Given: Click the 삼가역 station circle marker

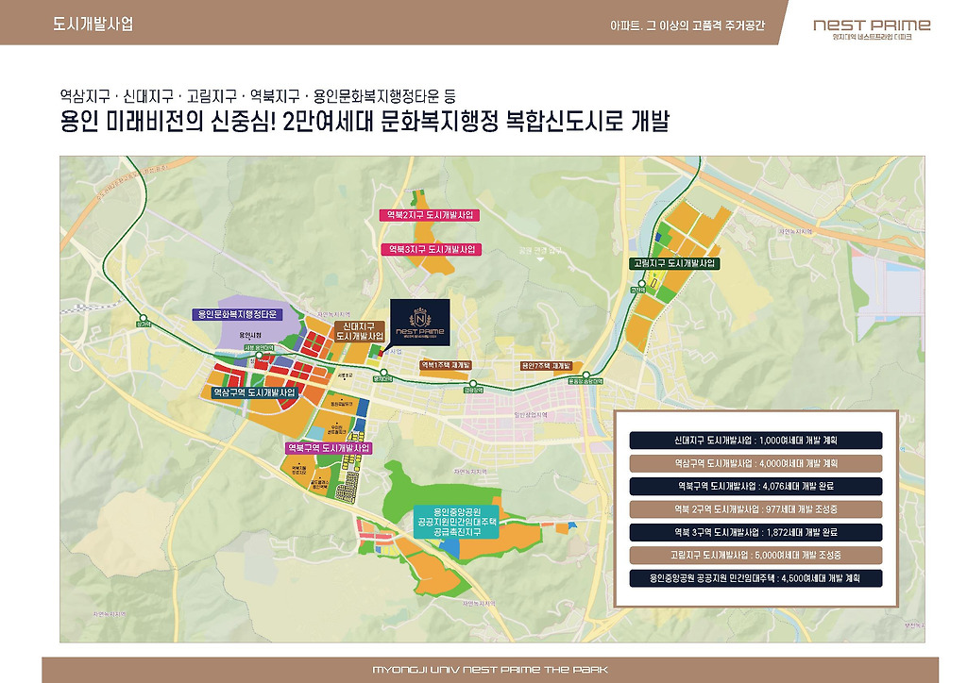Looking at the screenshot, I should point(144,319).
